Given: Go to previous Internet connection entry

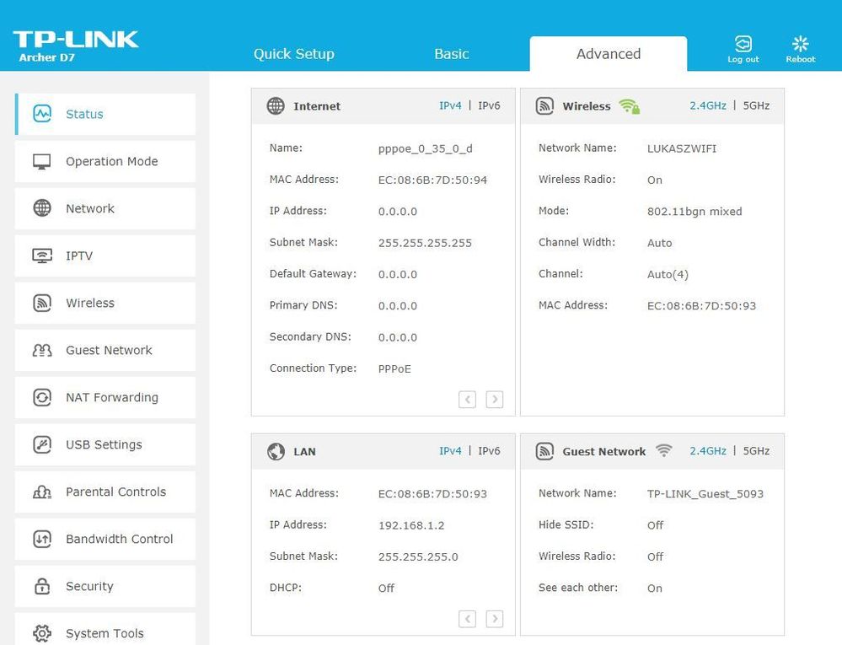Looking at the screenshot, I should click(x=467, y=400).
